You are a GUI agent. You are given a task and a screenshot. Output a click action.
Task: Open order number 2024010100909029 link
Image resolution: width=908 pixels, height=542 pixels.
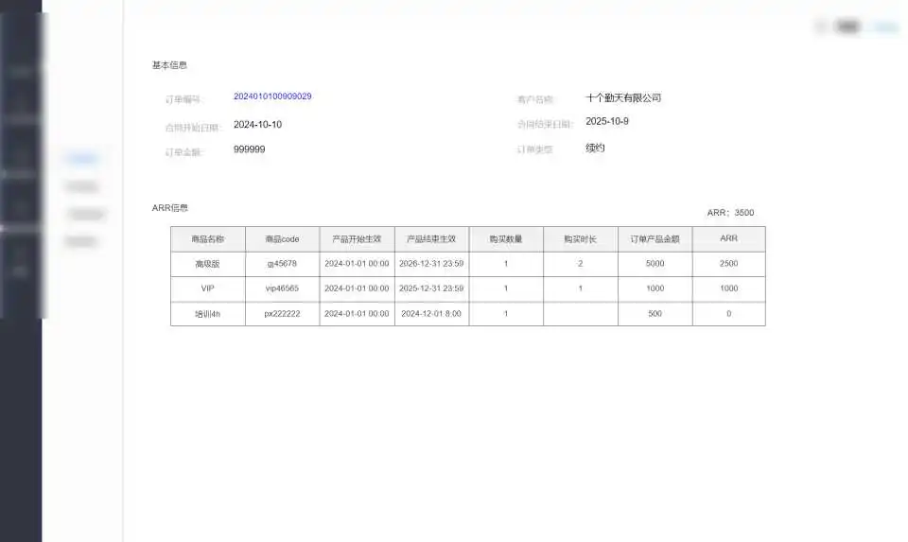tap(272, 96)
